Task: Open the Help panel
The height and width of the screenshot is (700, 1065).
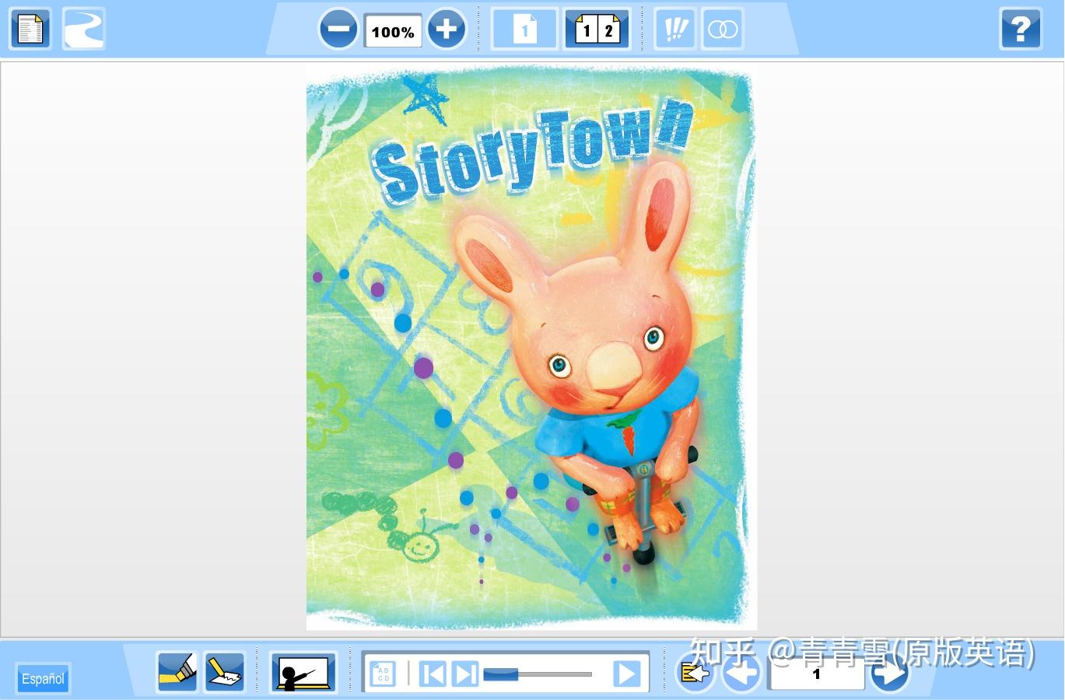Action: click(x=1021, y=29)
